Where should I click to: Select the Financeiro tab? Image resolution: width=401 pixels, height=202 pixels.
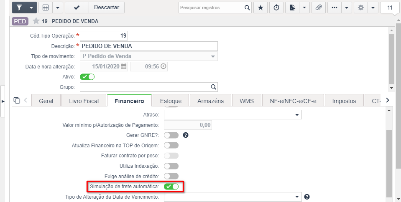[129, 101]
